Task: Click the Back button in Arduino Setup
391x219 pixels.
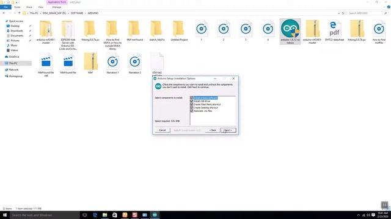Action: [213, 130]
